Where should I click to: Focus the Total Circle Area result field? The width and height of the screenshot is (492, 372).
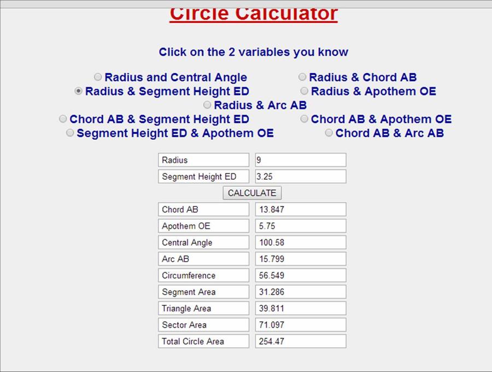click(300, 341)
